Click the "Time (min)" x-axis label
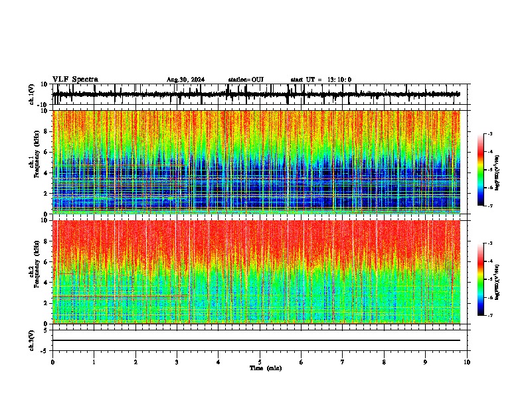Screen dimensions: 526x406 click(266, 368)
